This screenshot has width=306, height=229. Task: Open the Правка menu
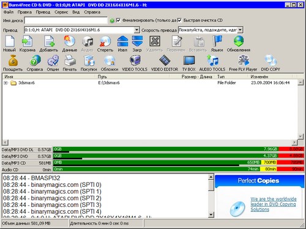pyautogui.click(x=24, y=12)
